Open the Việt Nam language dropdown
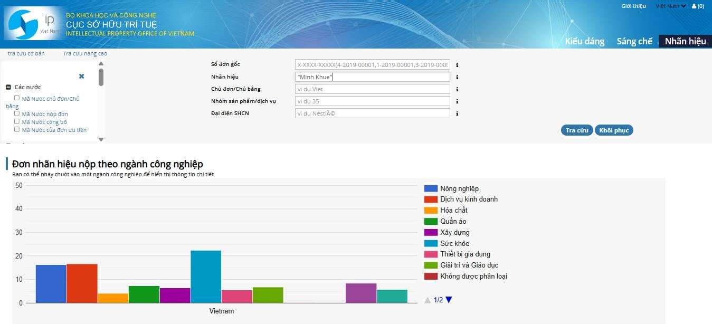 click(x=670, y=6)
